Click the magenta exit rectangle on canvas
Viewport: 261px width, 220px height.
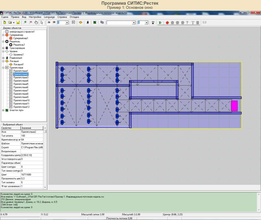point(234,106)
